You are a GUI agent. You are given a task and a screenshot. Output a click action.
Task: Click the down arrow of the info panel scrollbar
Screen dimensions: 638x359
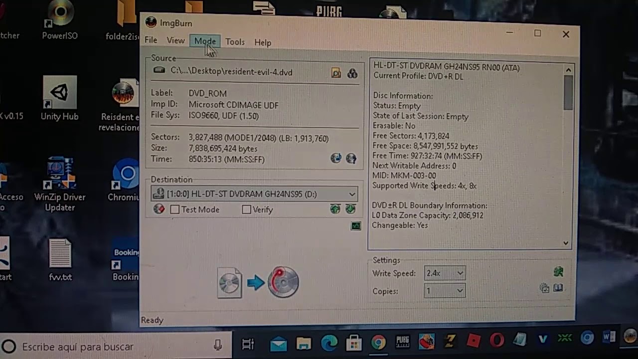(566, 243)
